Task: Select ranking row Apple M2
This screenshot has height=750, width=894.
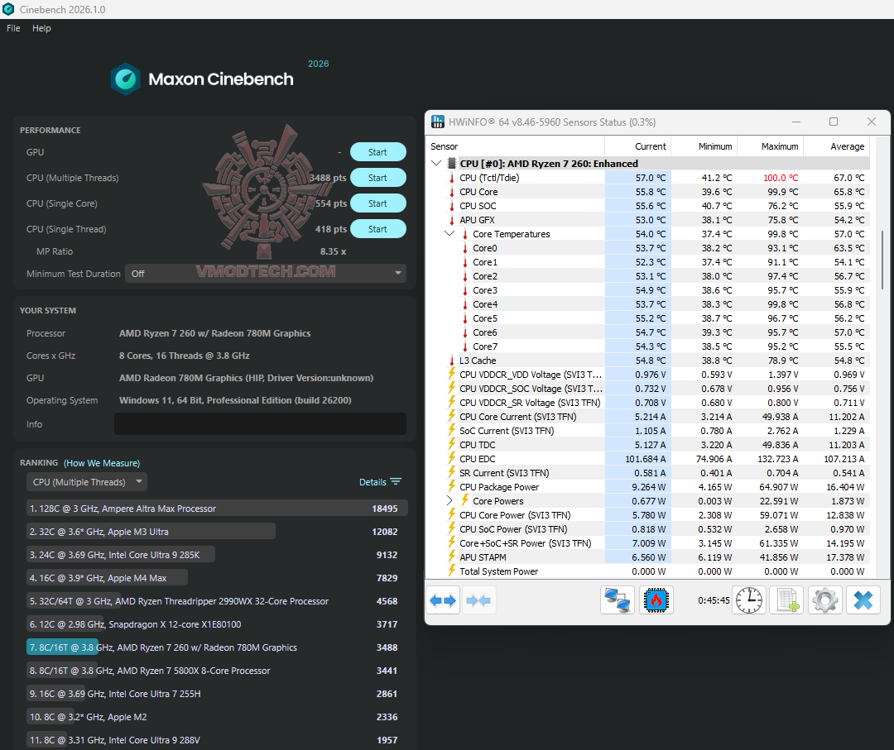Action: click(217, 717)
